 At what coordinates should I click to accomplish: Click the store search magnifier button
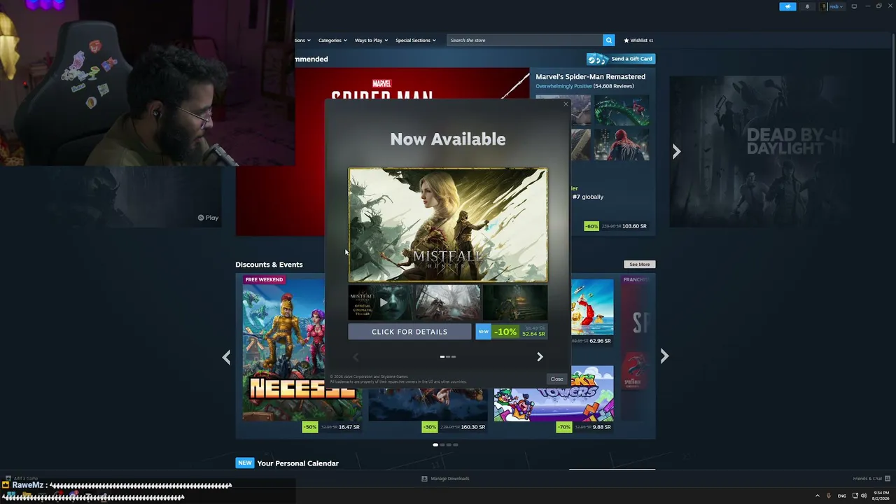(x=609, y=40)
